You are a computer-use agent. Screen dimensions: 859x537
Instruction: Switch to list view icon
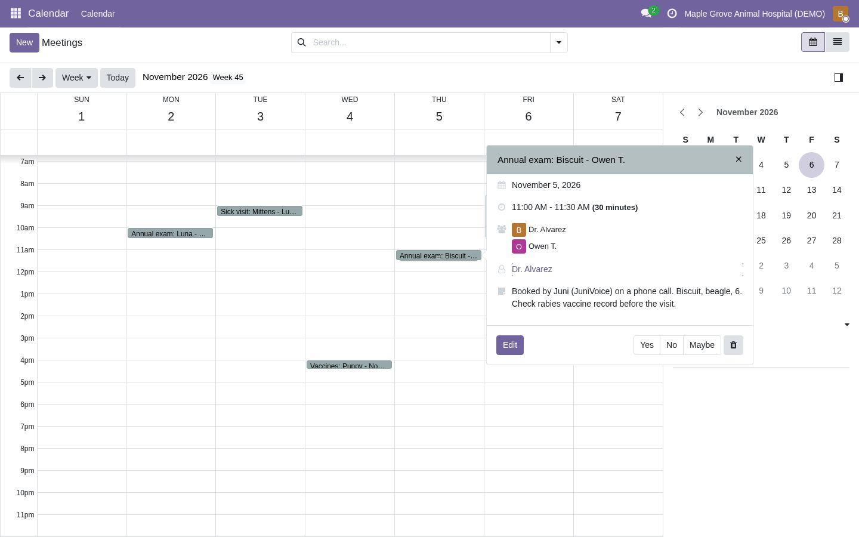837,42
